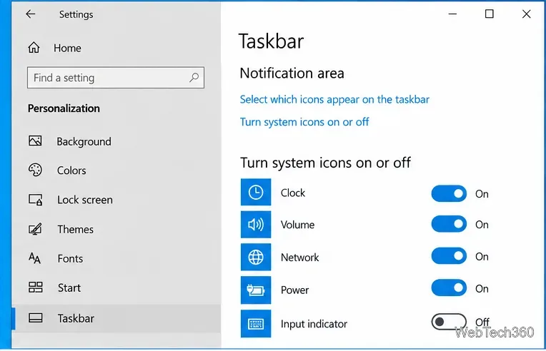Switch to the Start settings page
The width and height of the screenshot is (546, 351).
coord(116,288)
